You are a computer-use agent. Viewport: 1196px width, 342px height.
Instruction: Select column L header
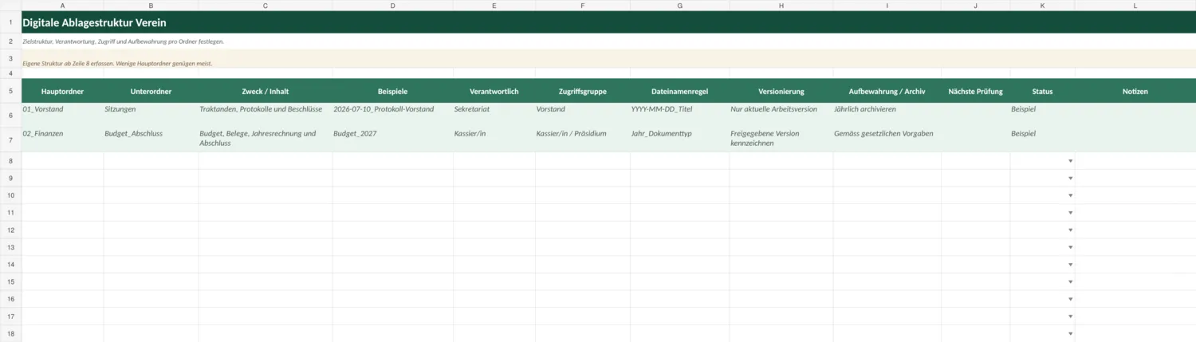tap(1135, 6)
